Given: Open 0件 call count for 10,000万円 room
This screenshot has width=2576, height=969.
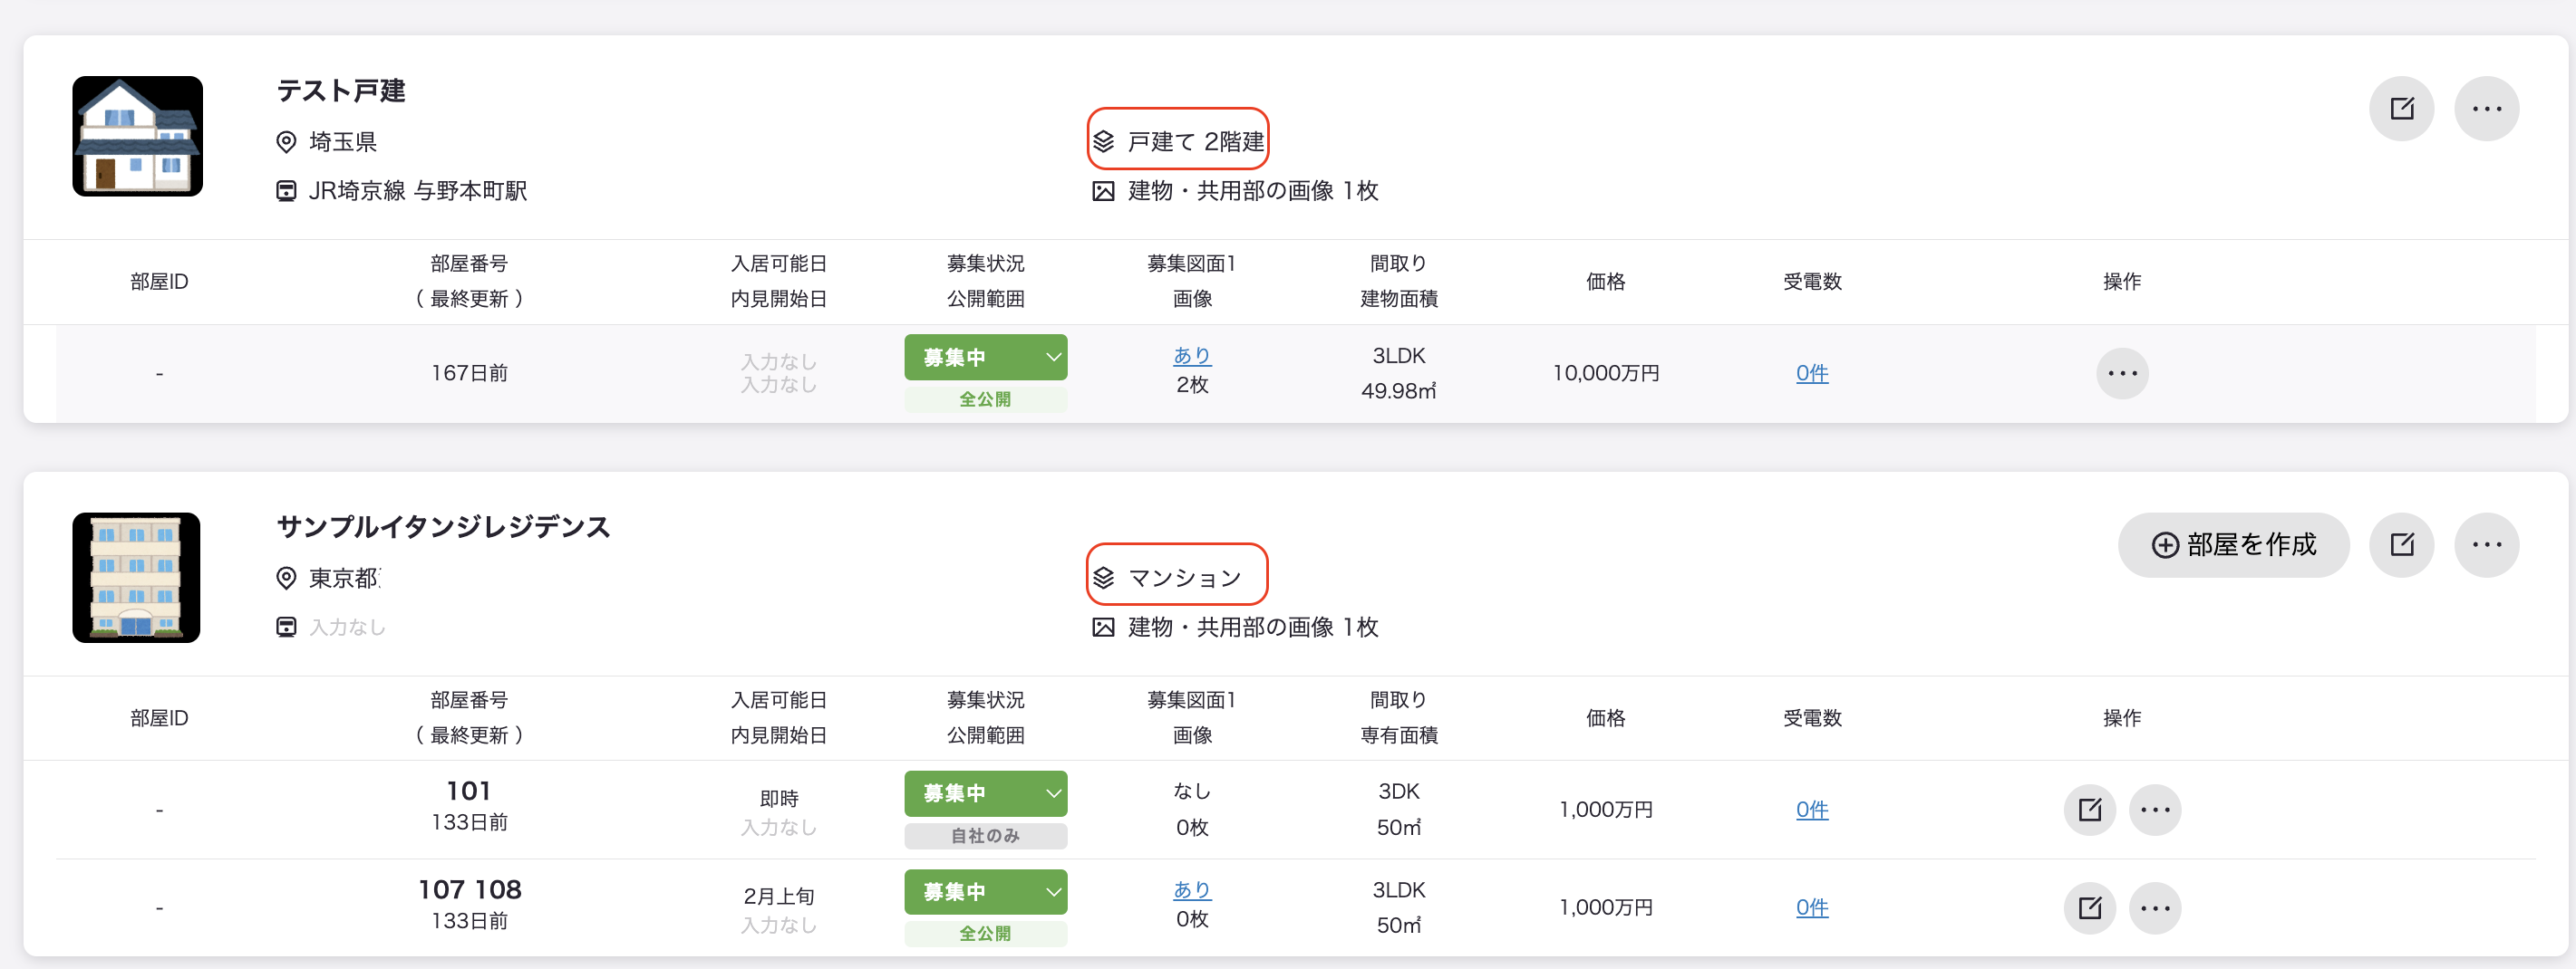Looking at the screenshot, I should [1811, 374].
